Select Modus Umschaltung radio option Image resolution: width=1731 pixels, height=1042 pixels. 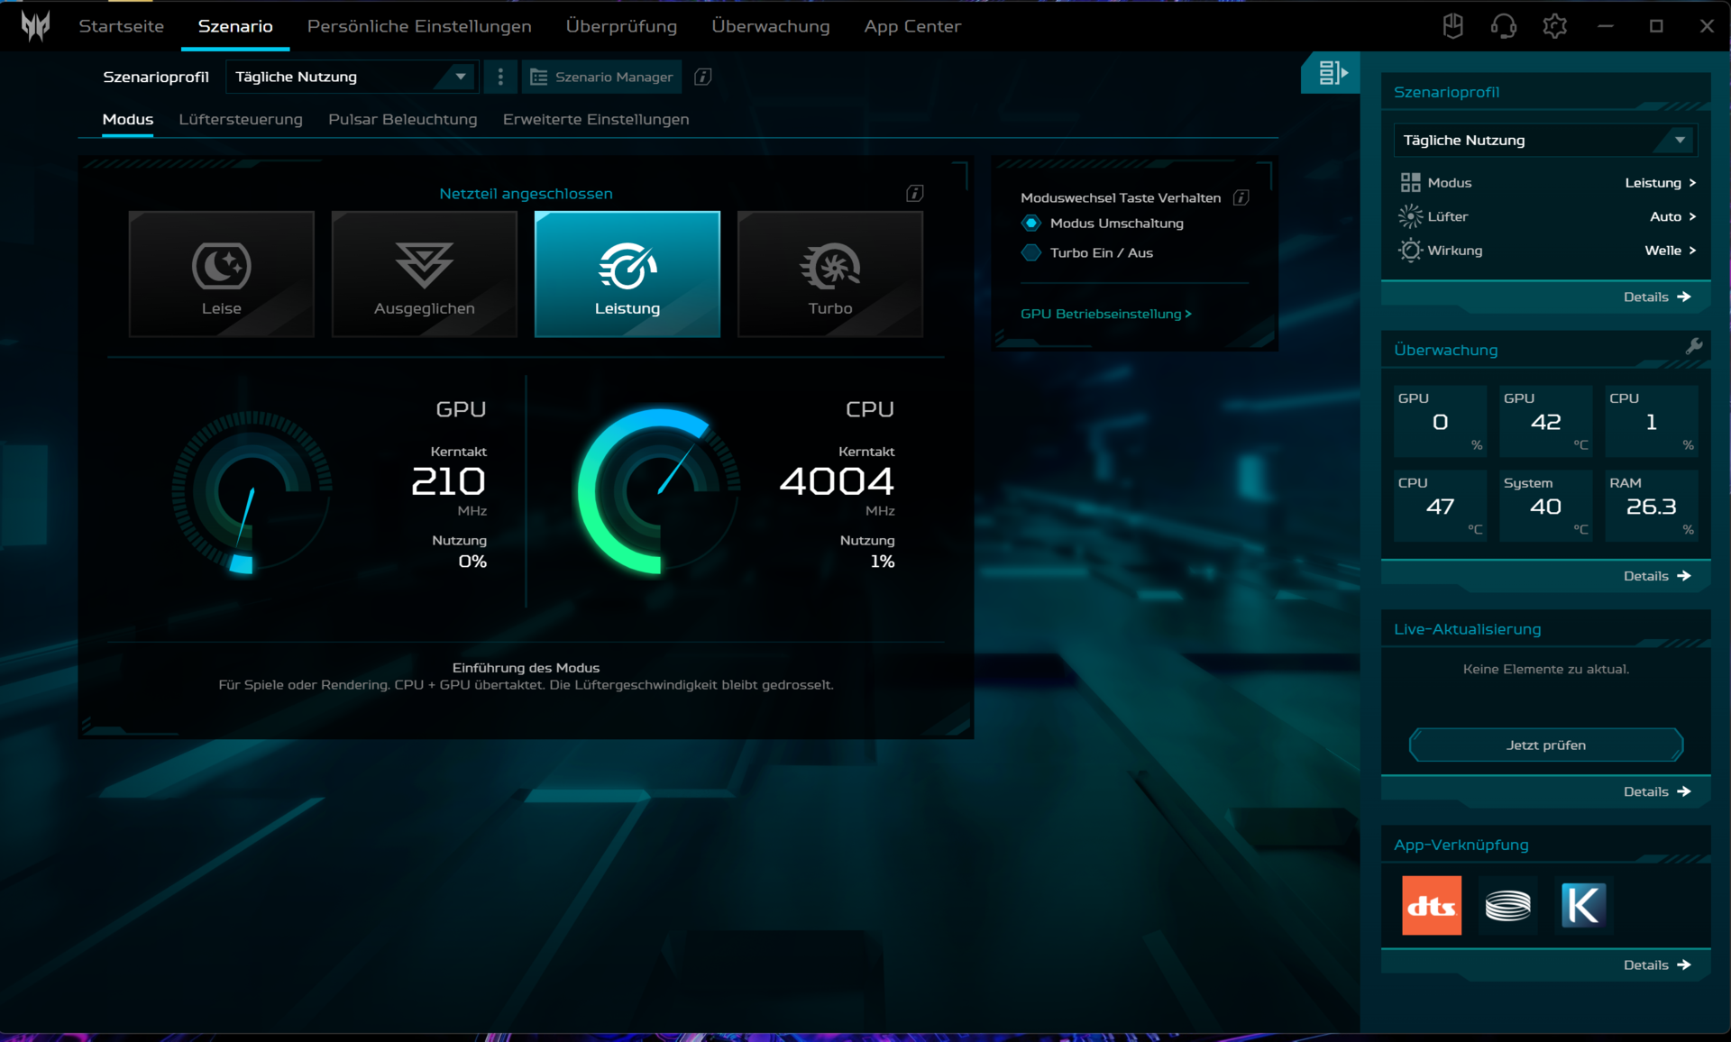(1031, 223)
